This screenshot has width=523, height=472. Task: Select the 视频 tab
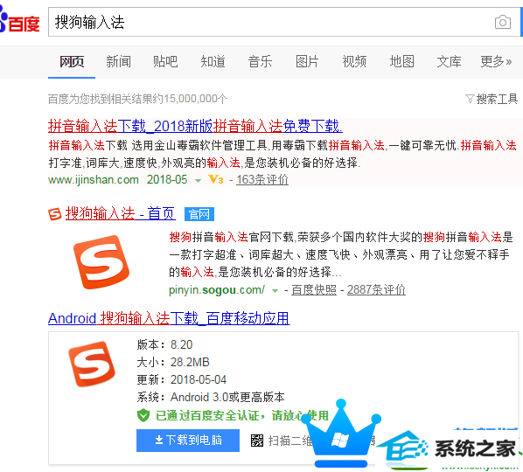(354, 62)
